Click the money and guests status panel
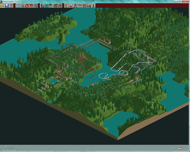190x152 pixels. coord(9,148)
